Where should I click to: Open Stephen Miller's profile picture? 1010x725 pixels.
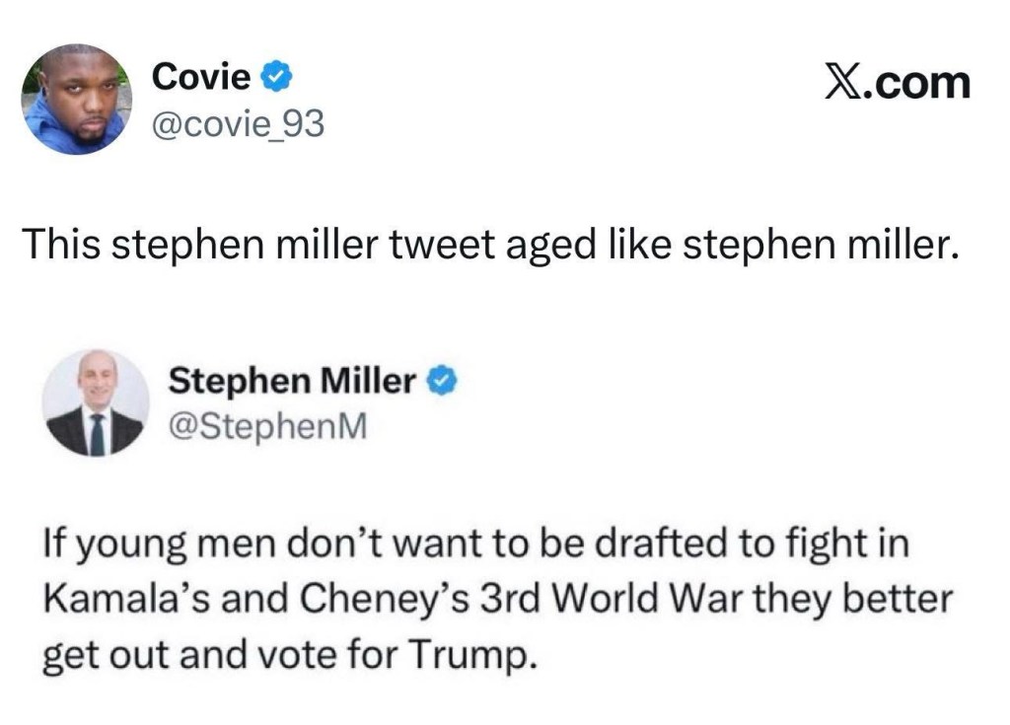click(96, 402)
